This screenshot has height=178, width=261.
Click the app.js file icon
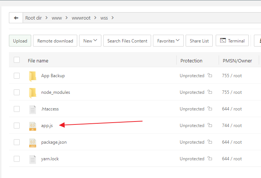33,126
